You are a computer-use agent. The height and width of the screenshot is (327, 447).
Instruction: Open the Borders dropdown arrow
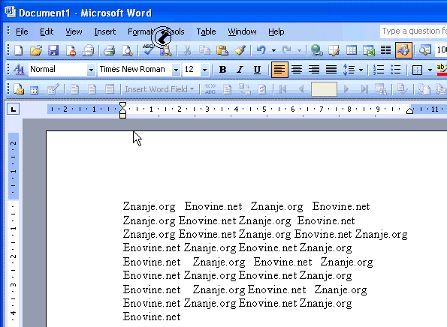(x=430, y=70)
